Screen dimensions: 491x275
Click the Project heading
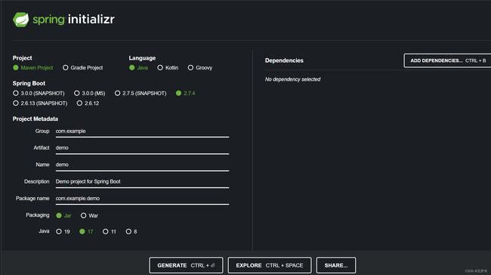coord(22,58)
